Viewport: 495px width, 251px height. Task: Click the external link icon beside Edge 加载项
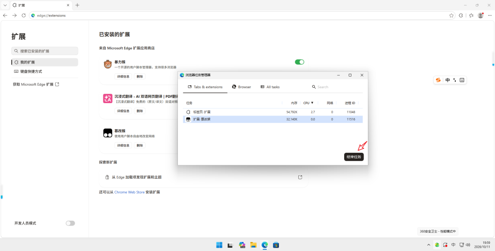click(300, 177)
